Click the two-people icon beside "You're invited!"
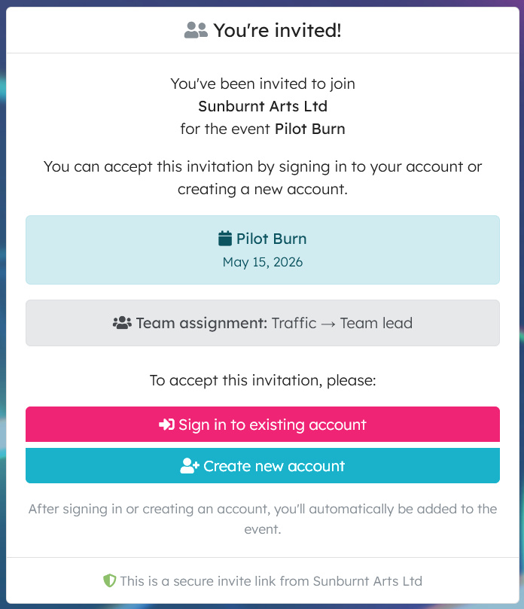 pos(195,30)
